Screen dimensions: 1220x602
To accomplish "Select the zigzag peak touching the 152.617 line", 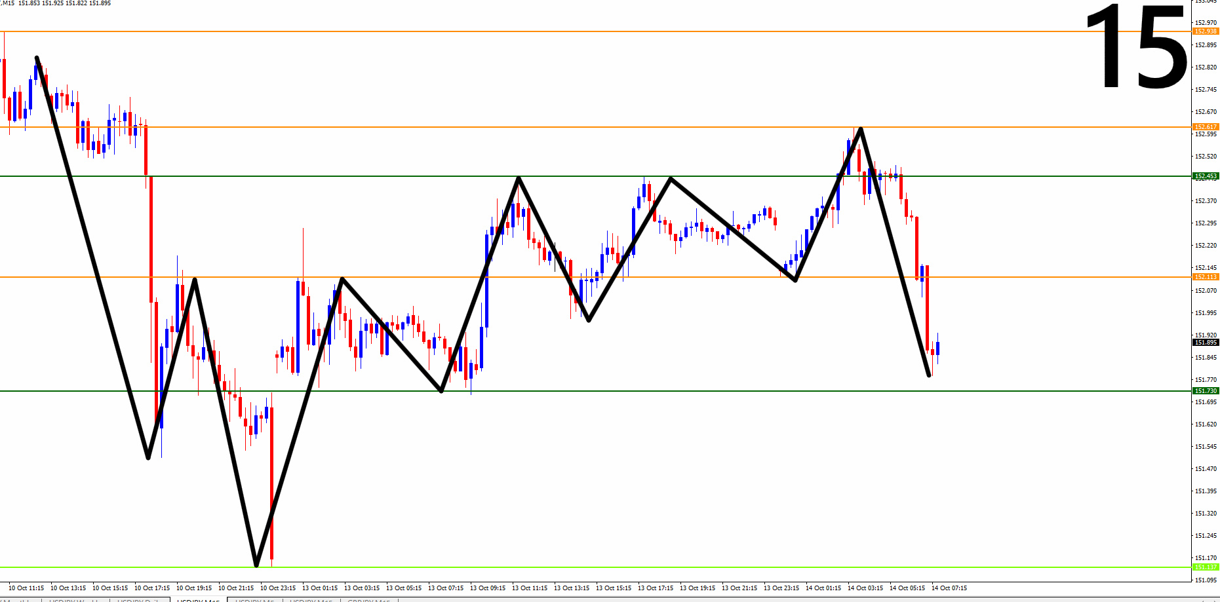I will point(861,128).
